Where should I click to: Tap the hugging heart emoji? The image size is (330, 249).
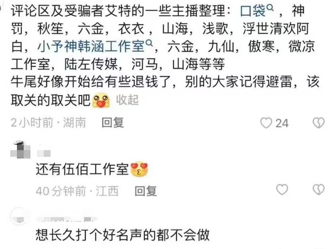101,100
